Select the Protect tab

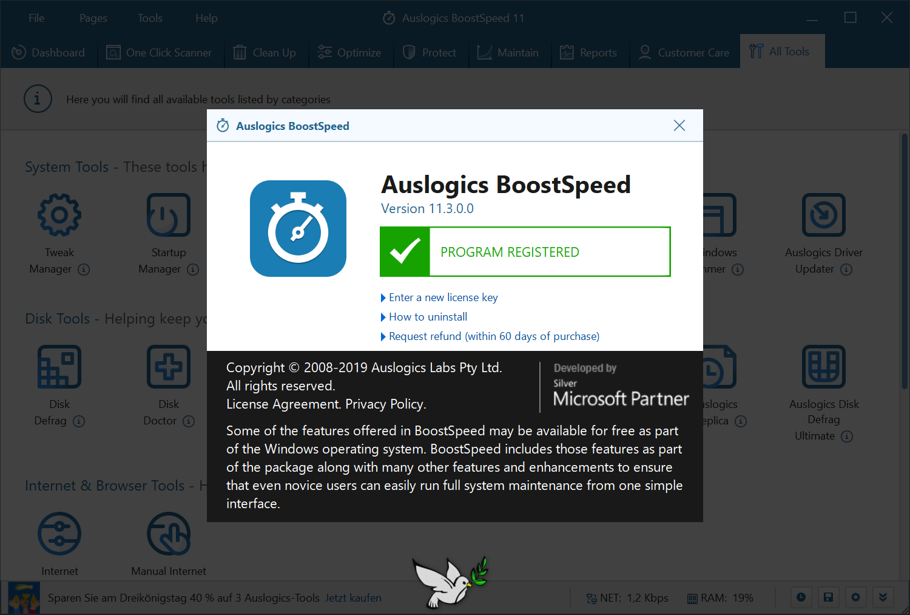tap(430, 52)
